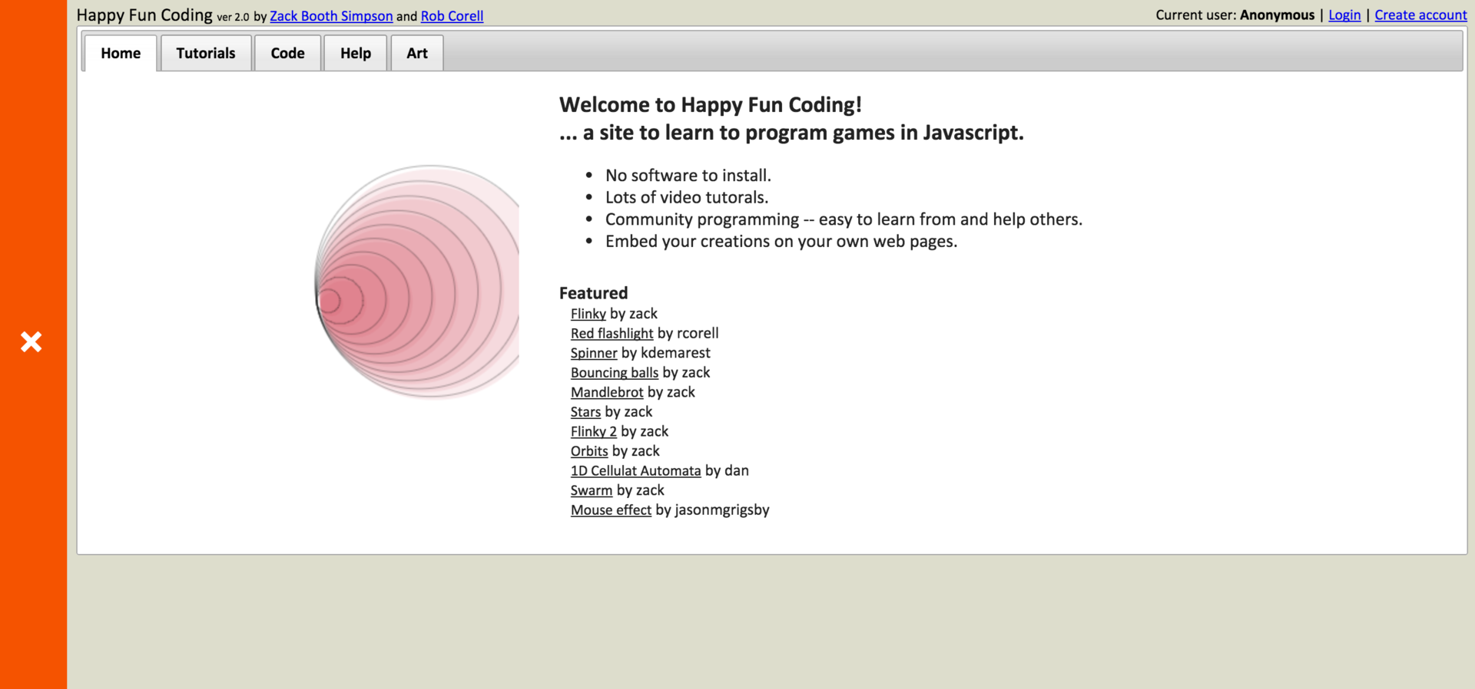
Task: Click the 'Featured' section heading
Action: (593, 293)
